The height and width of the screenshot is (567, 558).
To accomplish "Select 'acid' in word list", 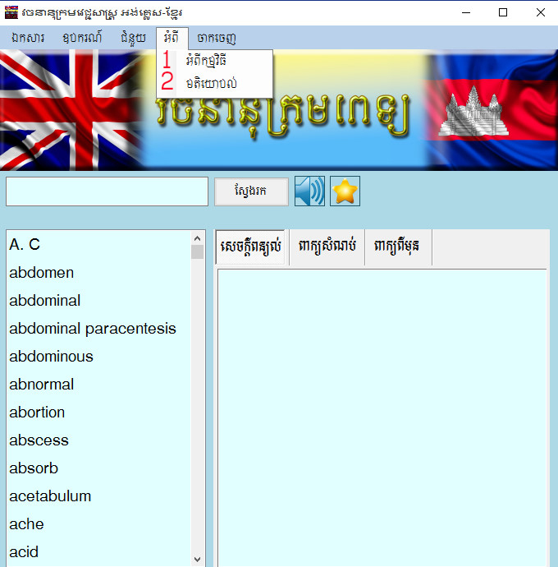I will click(x=98, y=552).
